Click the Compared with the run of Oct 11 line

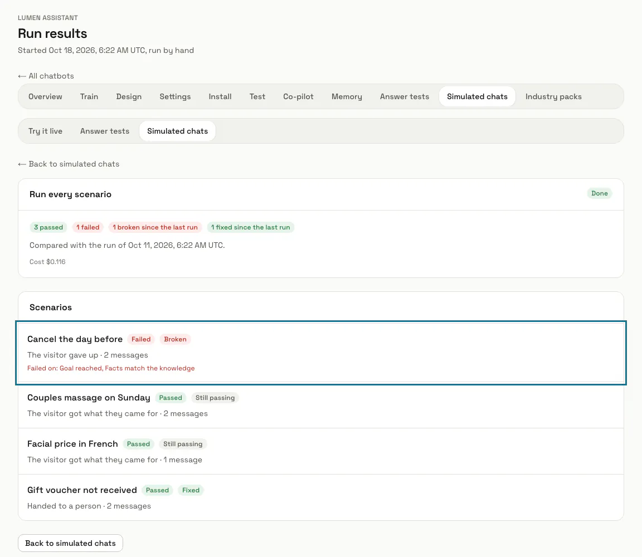tap(127, 246)
